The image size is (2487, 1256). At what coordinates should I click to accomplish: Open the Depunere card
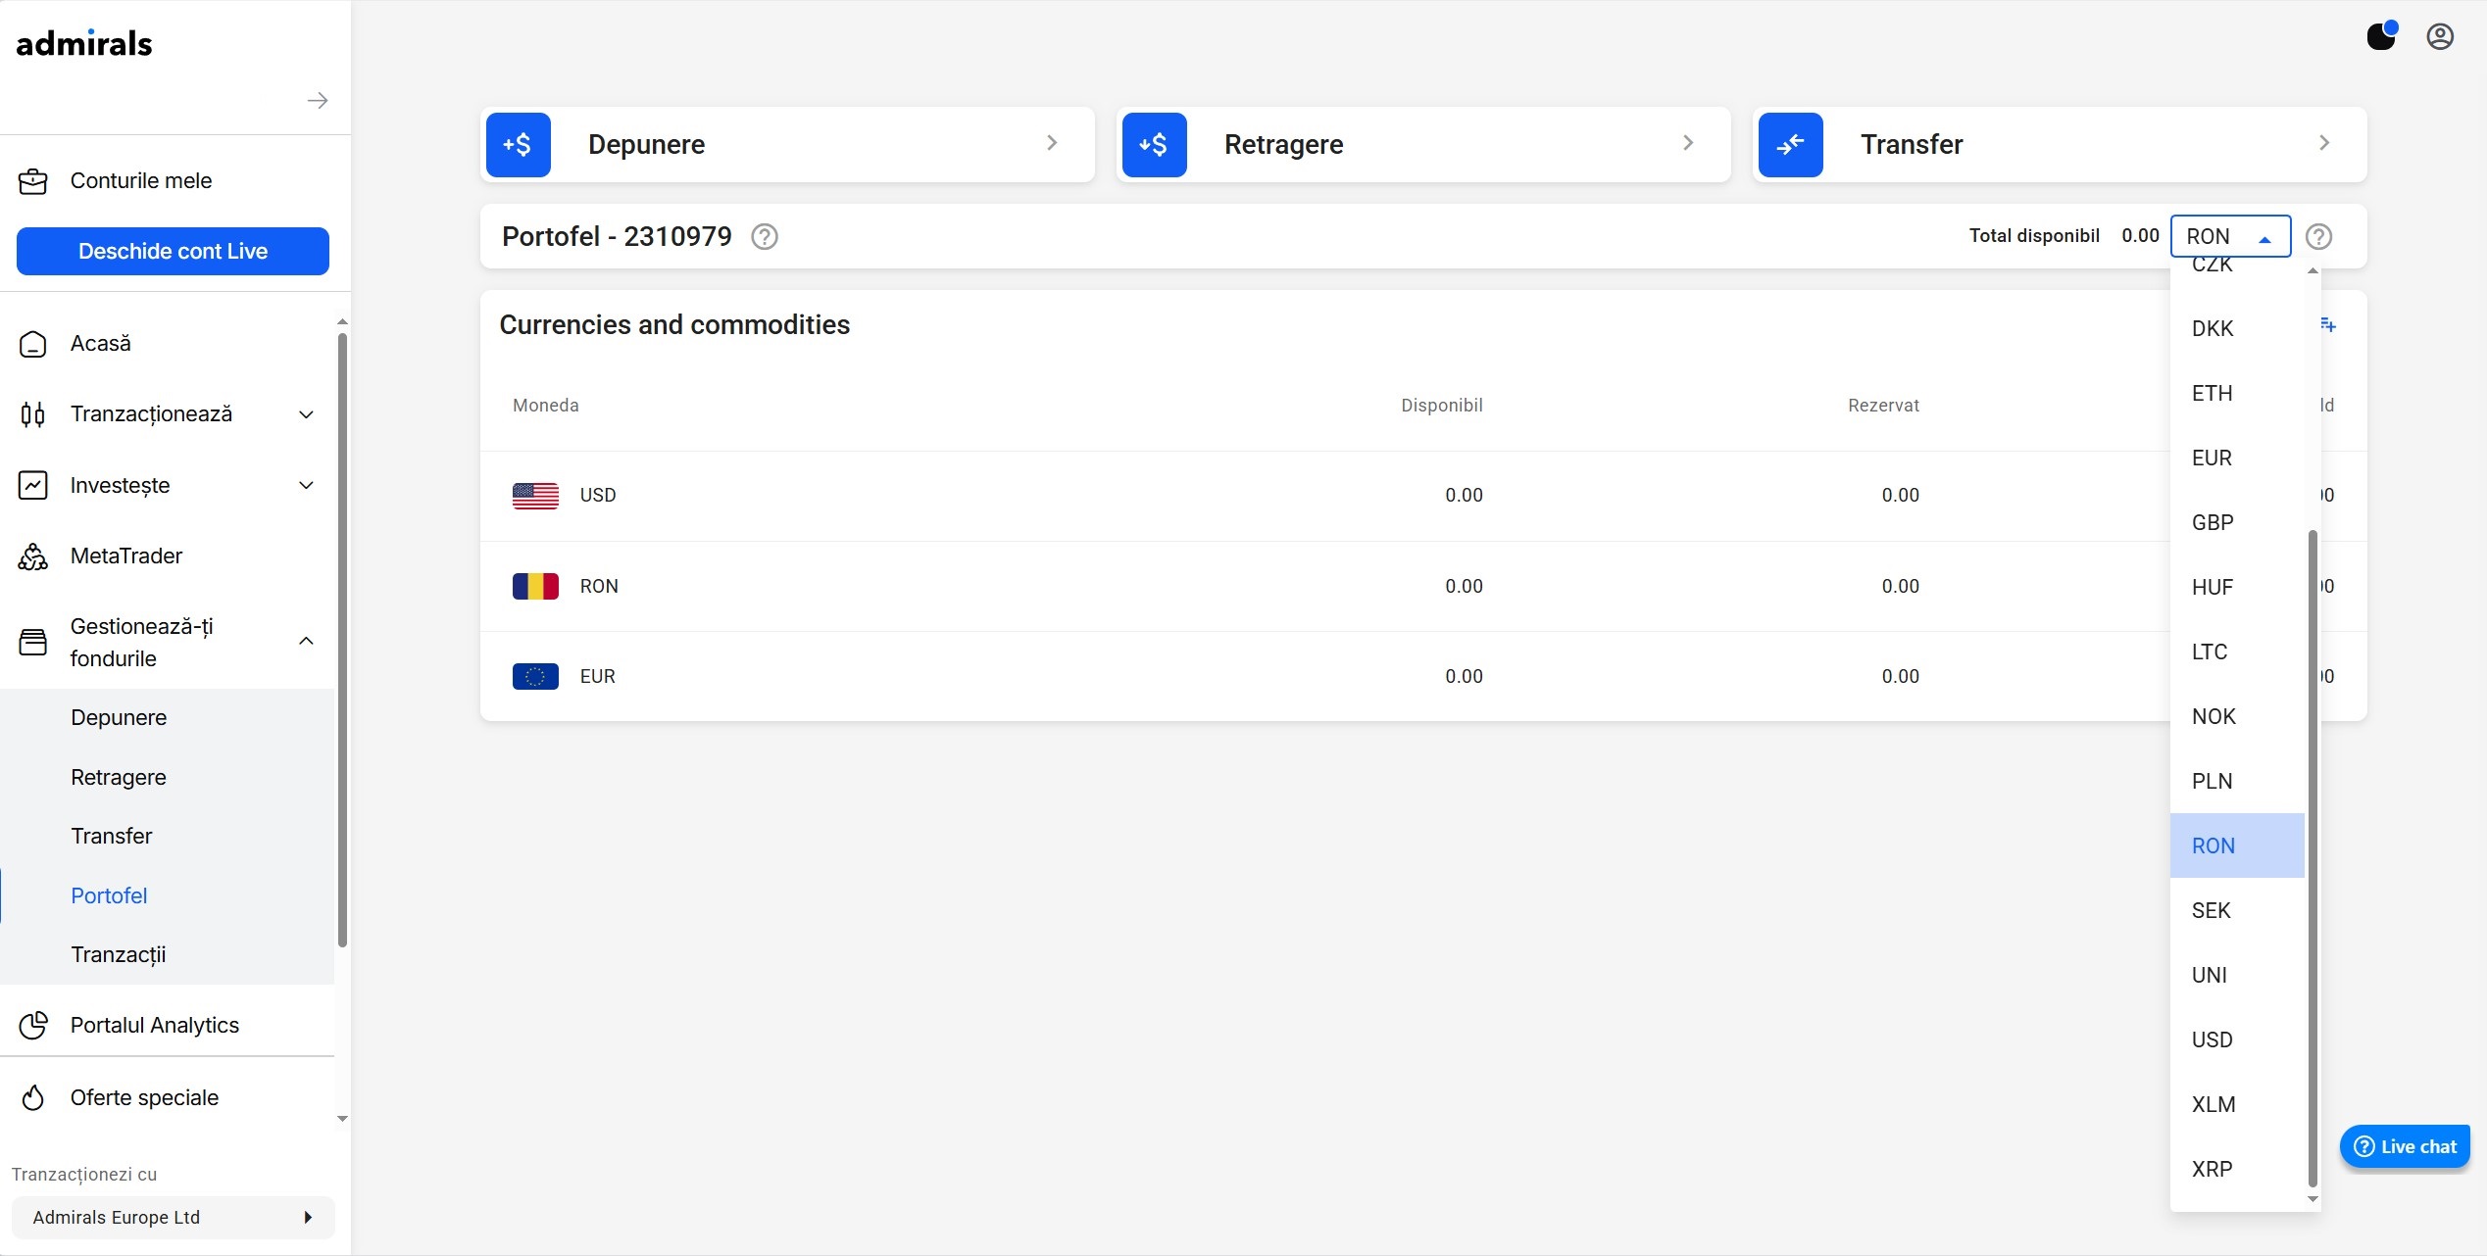point(787,145)
